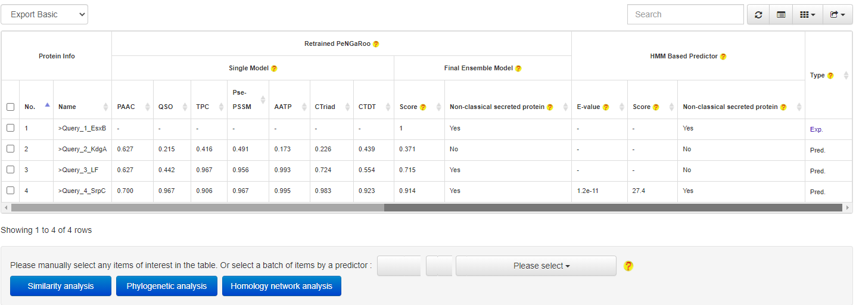The height and width of the screenshot is (305, 856).
Task: Start Phylogenetic analysis
Action: coord(167,286)
